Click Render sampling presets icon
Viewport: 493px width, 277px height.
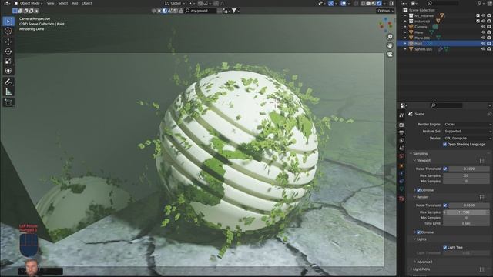482,197
